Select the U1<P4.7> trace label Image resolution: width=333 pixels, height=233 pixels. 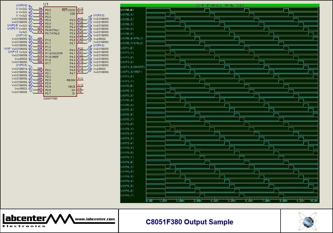[127, 195]
